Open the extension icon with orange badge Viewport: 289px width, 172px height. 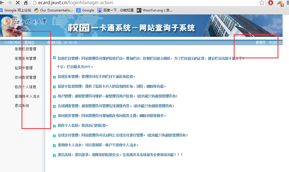(x=280, y=3)
